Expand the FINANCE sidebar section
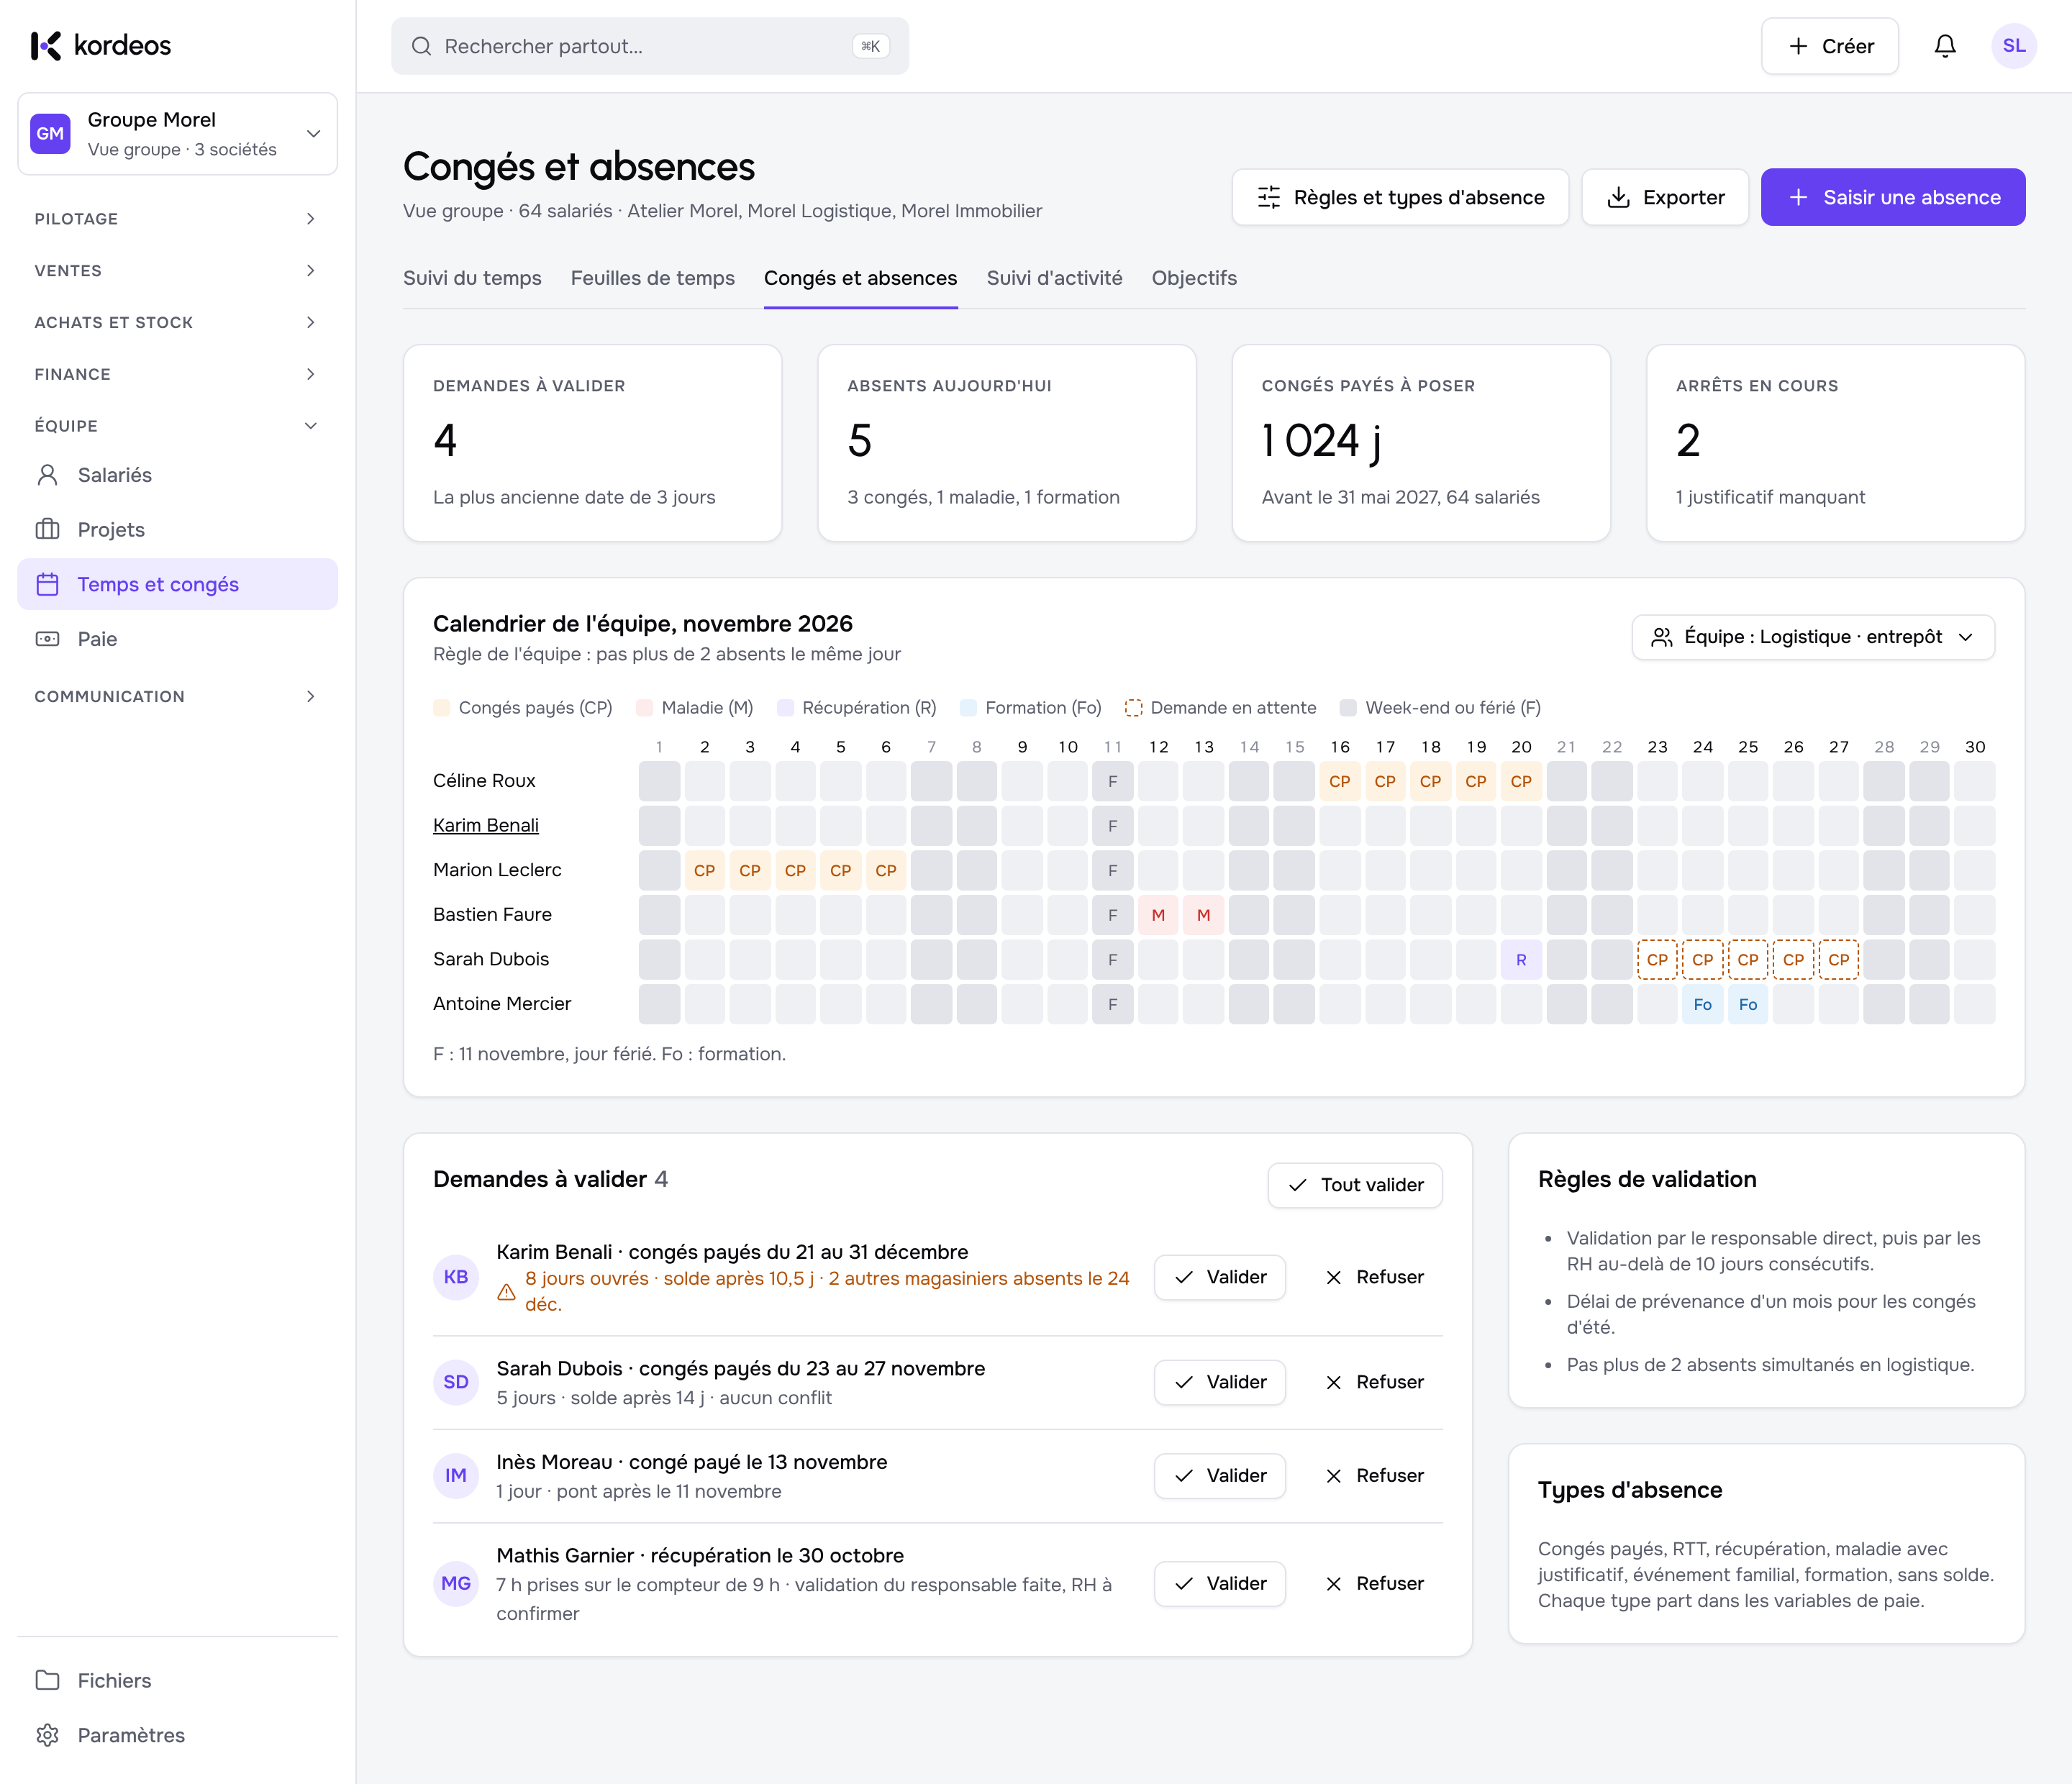Viewport: 2072px width, 1784px height. pos(177,374)
